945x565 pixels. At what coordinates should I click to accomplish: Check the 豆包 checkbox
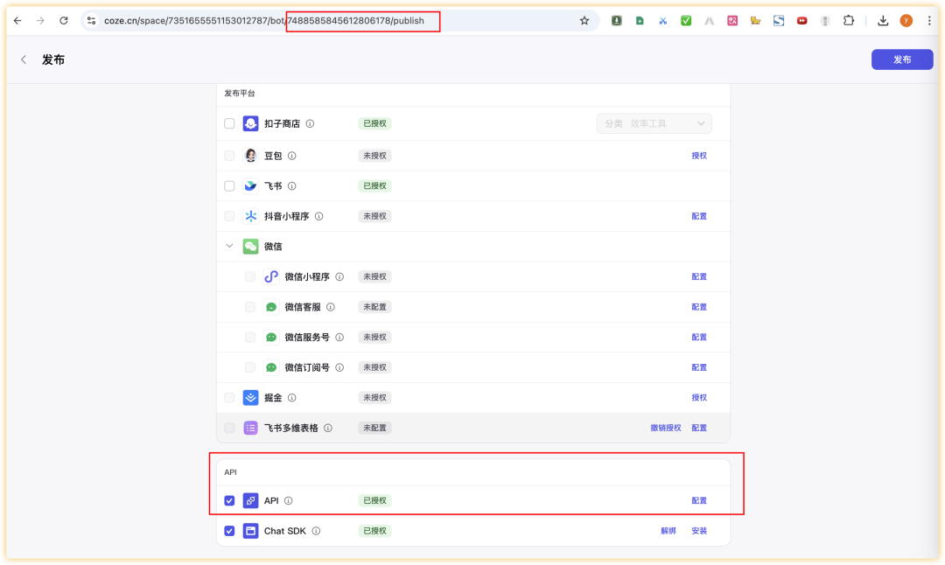229,156
